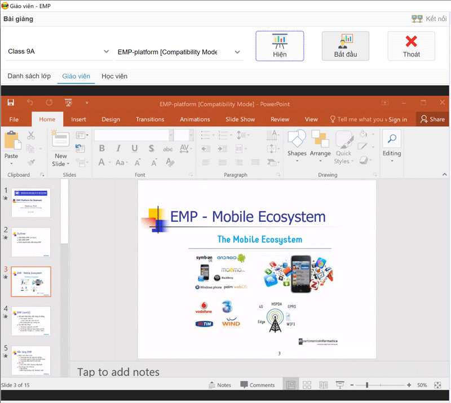
Task: Click the Shapes gallery icon
Action: point(297,138)
